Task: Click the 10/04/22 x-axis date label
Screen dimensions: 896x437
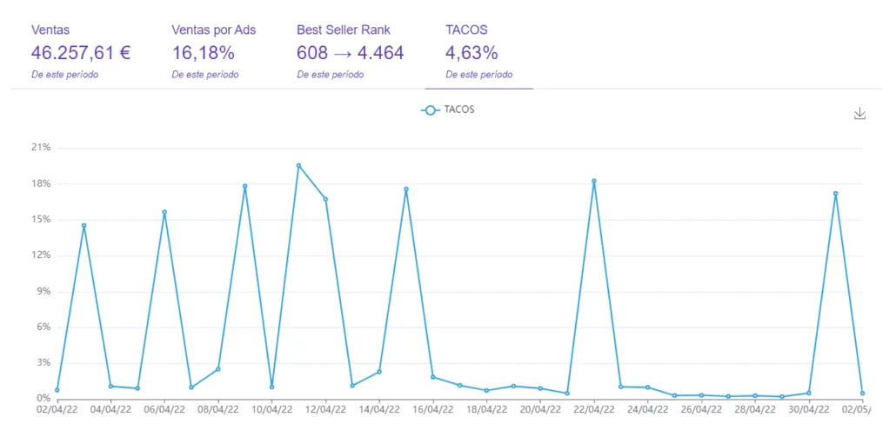Action: (x=271, y=409)
